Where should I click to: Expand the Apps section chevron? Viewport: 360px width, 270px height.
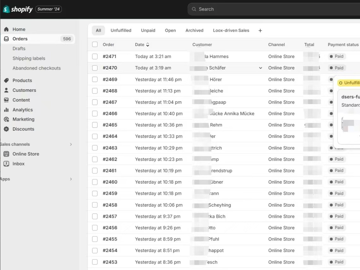(71, 179)
